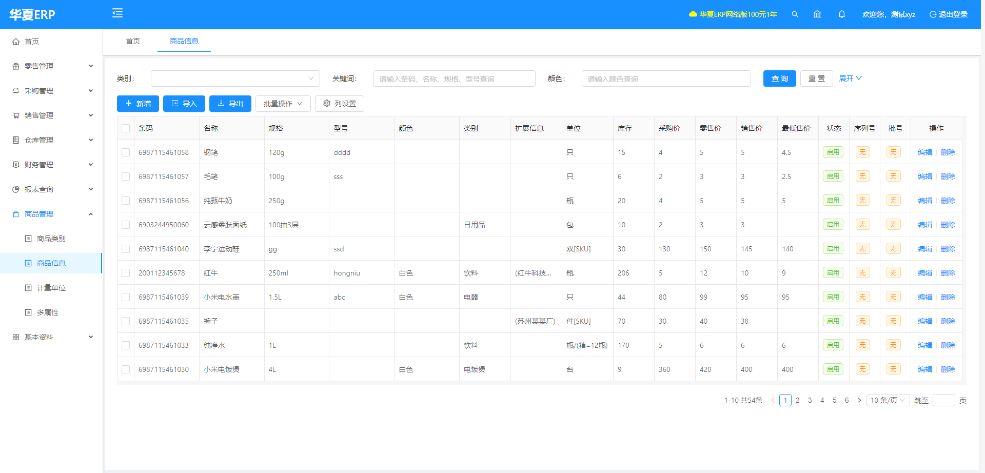Expand 零售管理 menu chevron
Image resolution: width=985 pixels, height=473 pixels.
point(91,66)
